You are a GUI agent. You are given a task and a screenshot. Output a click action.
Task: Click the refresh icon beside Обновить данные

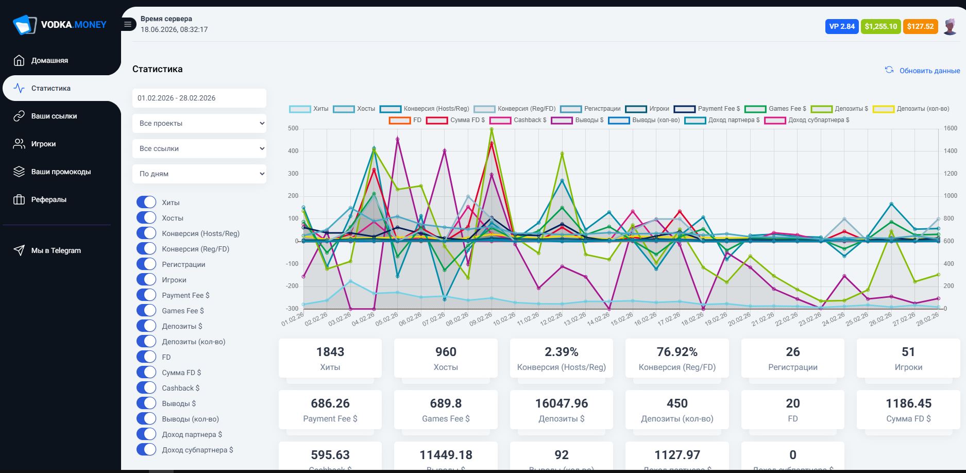(x=889, y=70)
